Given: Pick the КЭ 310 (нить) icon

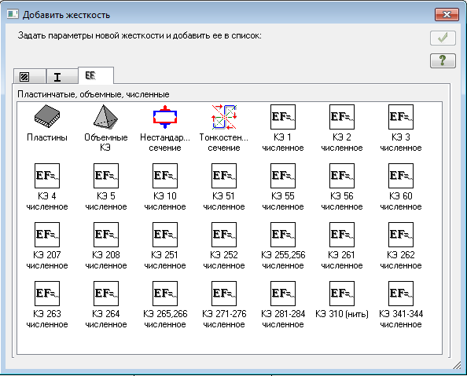Looking at the screenshot, I should pos(342,294).
